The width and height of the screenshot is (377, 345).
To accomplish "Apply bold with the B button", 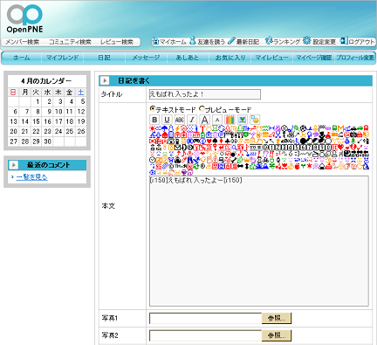I will point(154,120).
